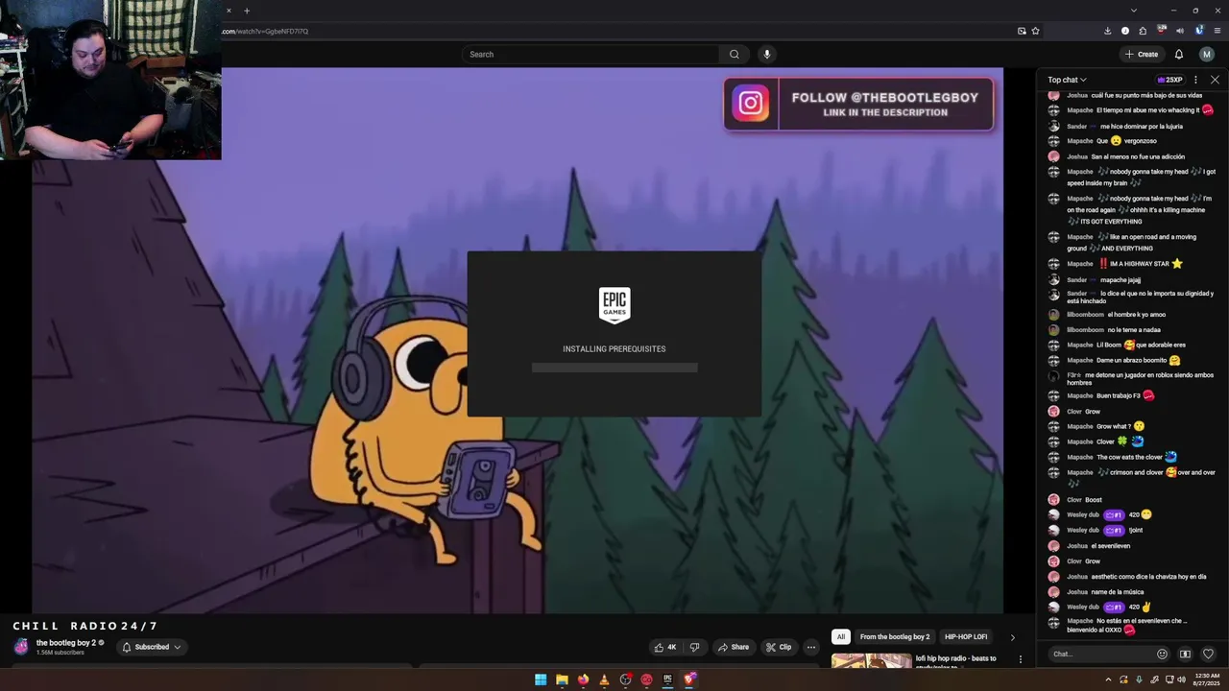Open YouTube notifications bell
This screenshot has width=1229, height=691.
(1179, 54)
